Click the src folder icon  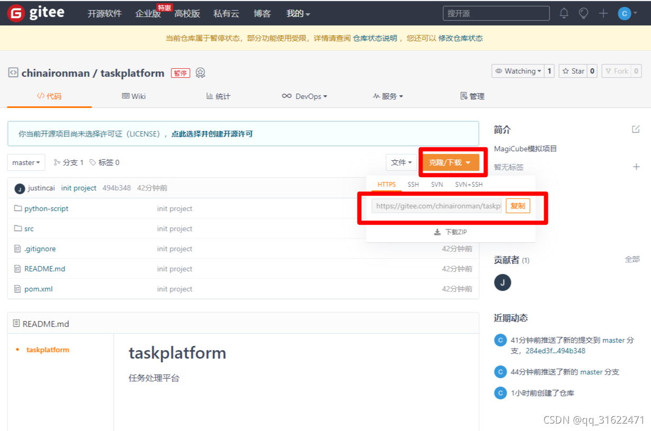point(18,228)
